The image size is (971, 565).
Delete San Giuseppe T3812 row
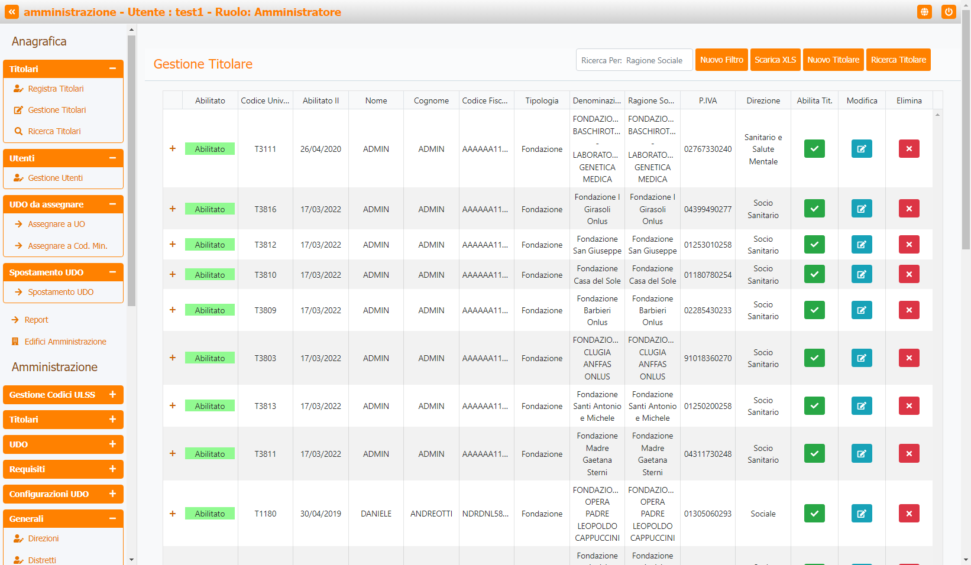(x=909, y=245)
